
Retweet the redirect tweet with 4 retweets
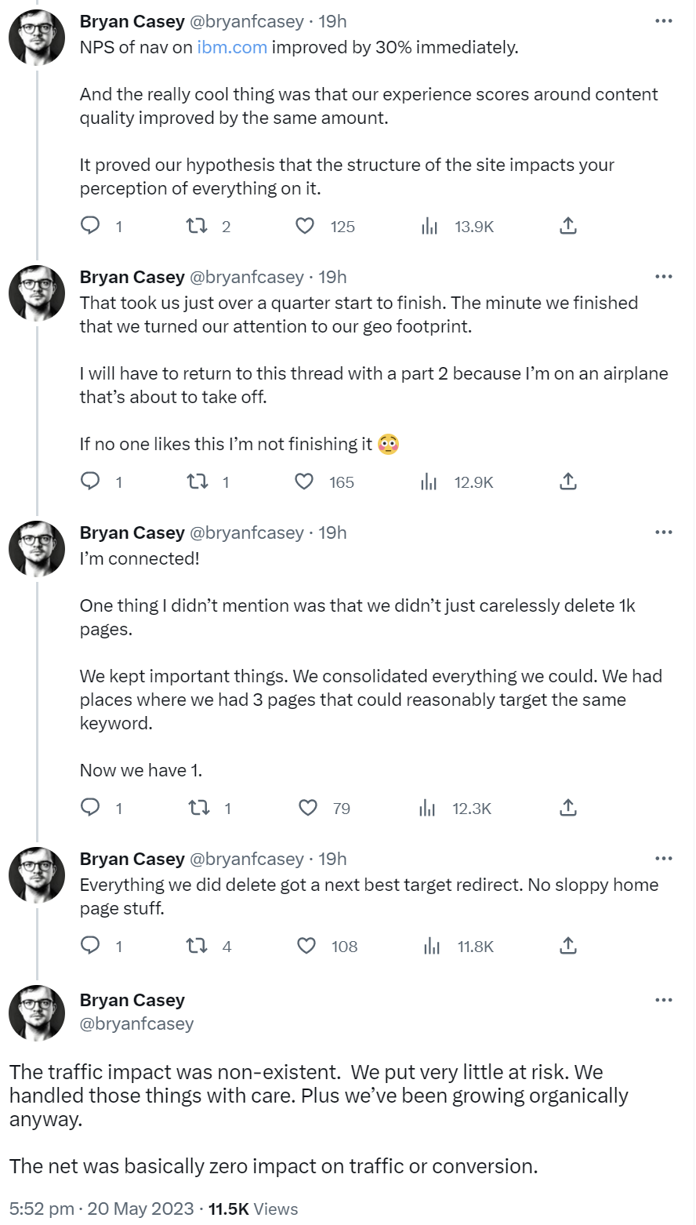[x=196, y=946]
